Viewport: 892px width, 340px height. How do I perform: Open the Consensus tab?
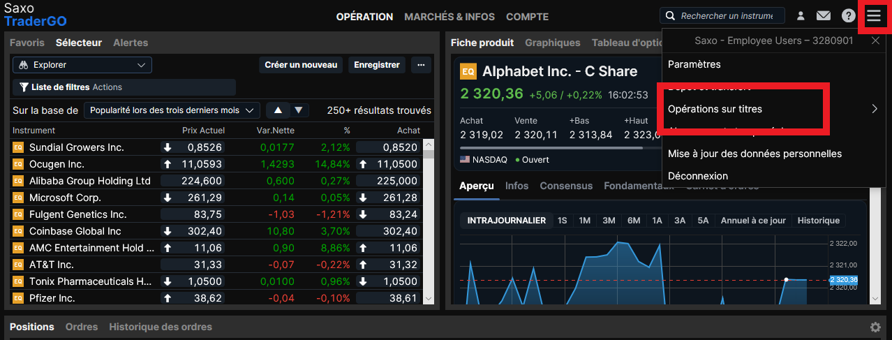click(566, 186)
